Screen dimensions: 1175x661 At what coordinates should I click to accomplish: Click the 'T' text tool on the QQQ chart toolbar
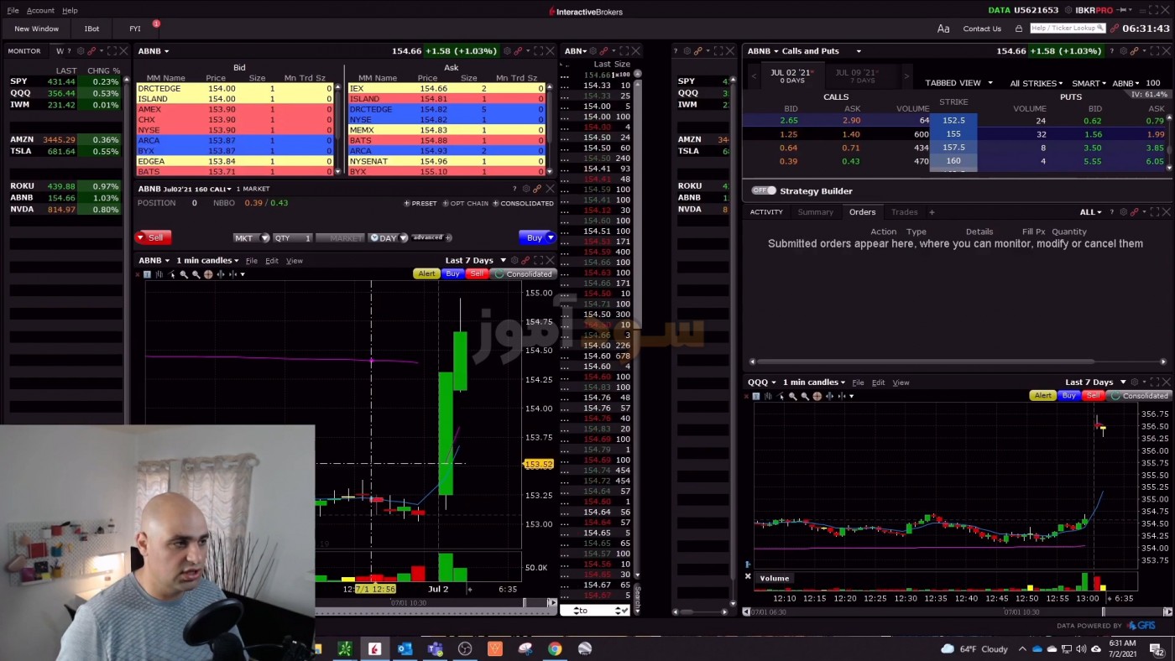756,396
